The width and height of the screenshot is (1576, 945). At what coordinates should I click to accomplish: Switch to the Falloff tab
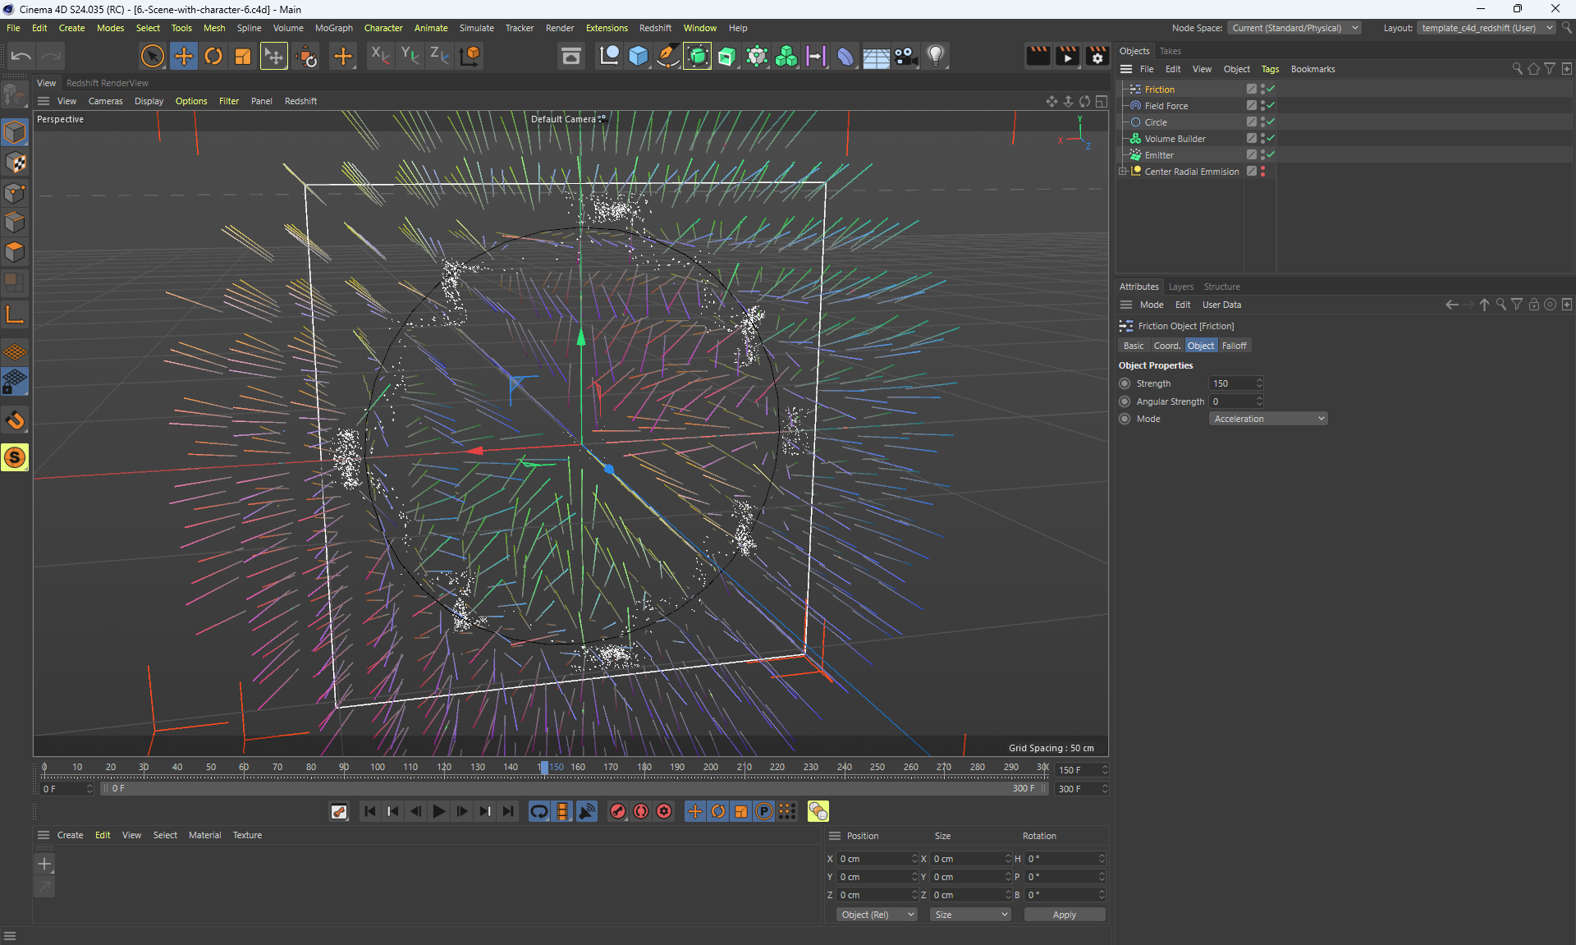tap(1234, 346)
